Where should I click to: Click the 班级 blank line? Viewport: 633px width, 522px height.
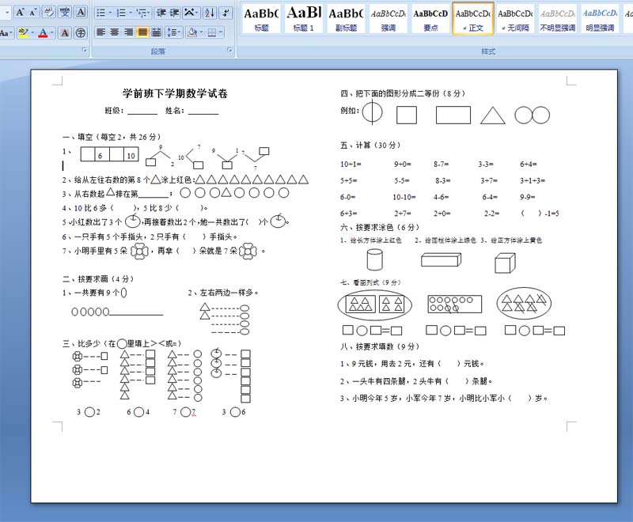142,112
